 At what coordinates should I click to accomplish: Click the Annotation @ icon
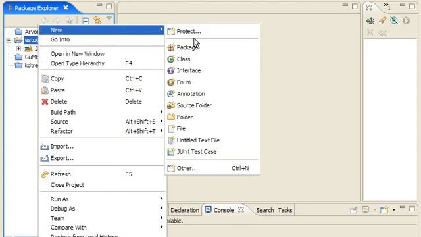coord(171,93)
